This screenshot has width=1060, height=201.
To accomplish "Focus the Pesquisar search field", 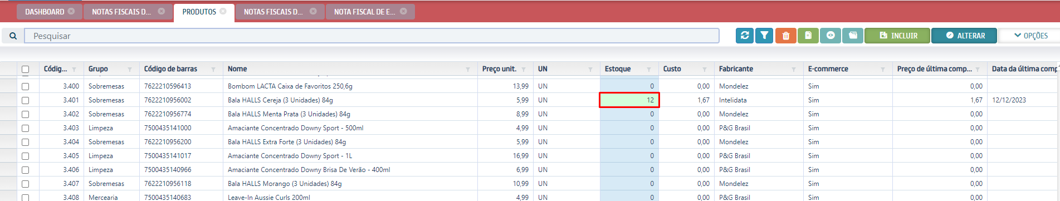I will point(372,36).
